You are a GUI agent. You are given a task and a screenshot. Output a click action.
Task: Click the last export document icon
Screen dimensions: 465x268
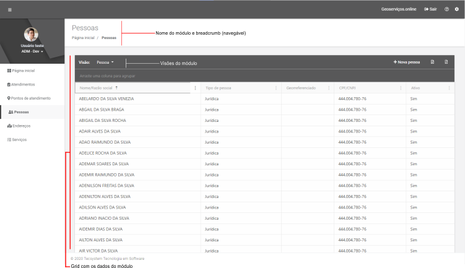coord(446,63)
